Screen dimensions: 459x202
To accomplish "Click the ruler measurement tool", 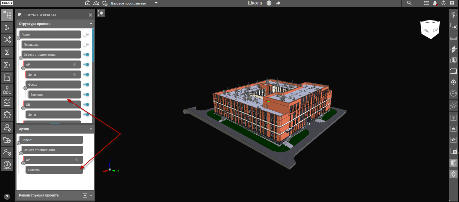I will (453, 38).
